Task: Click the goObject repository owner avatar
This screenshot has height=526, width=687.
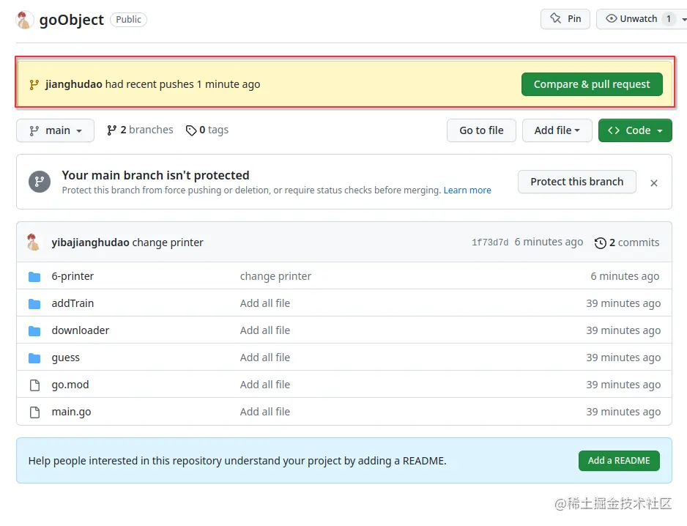Action: (25, 20)
